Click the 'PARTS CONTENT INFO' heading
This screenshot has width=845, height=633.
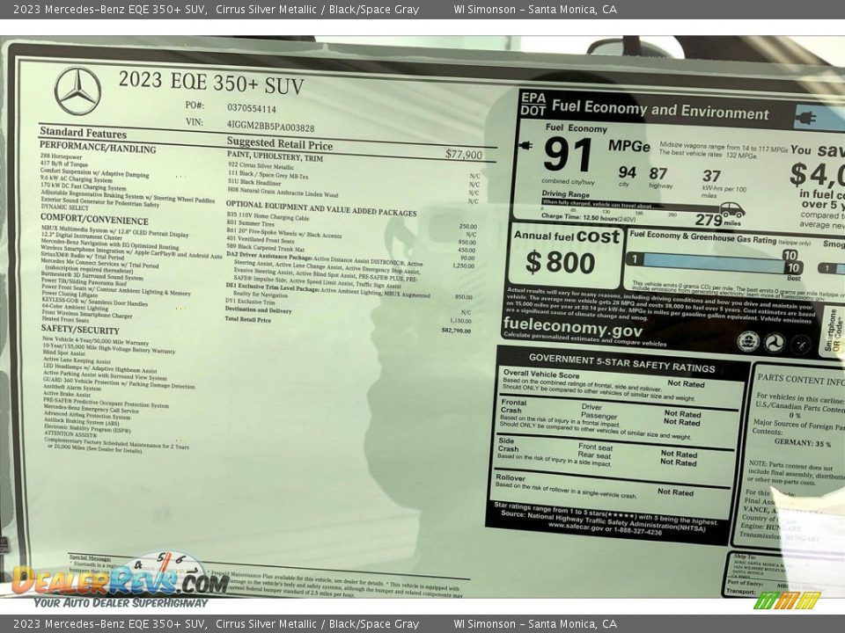[801, 380]
